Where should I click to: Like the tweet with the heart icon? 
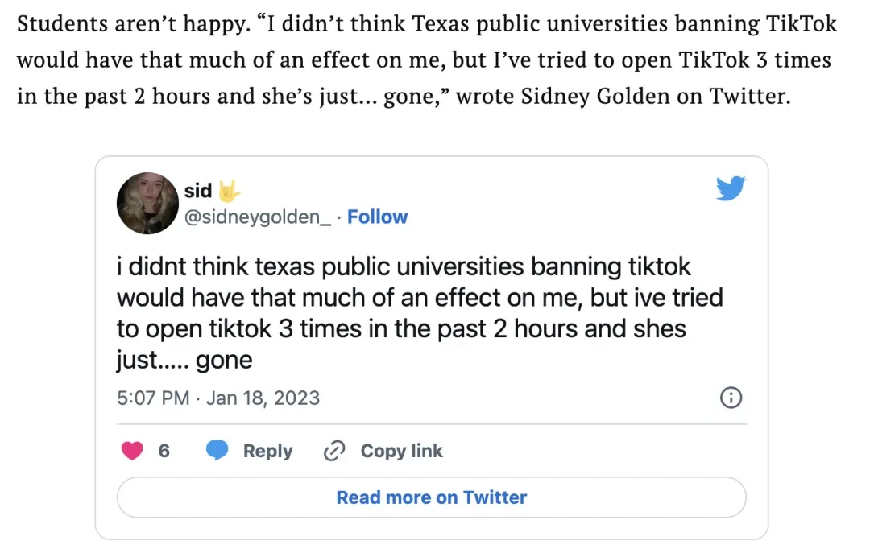tap(131, 451)
